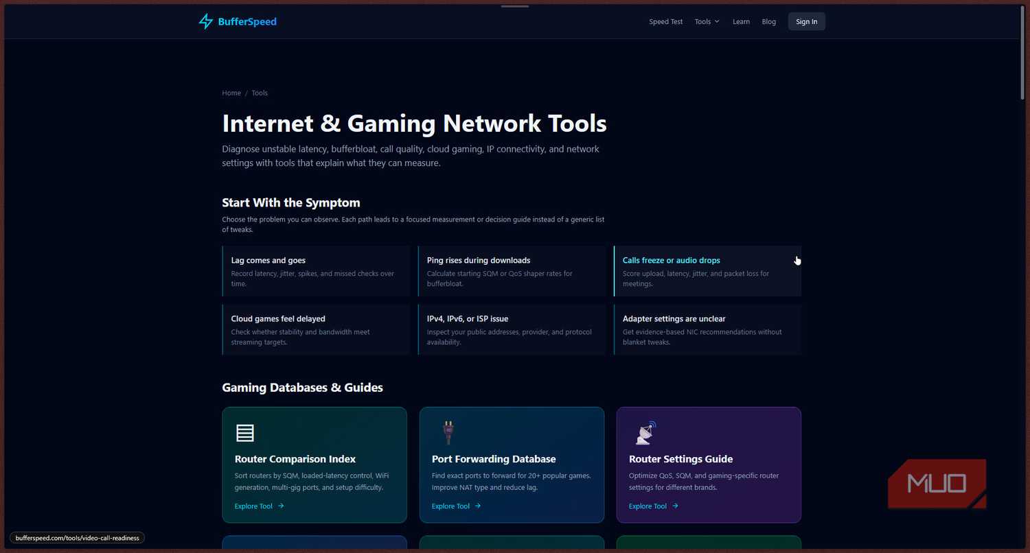Click the 'Internet & Gaming Network Tools' heading
Viewport: 1030px width, 553px height.
414,123
